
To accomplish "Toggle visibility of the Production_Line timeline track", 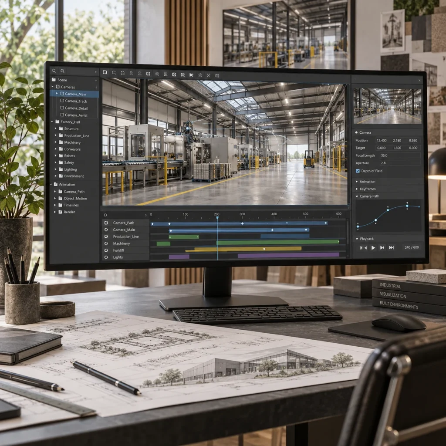I will [106, 237].
